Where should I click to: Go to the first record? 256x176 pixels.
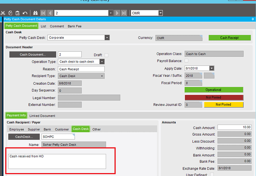click(x=43, y=13)
